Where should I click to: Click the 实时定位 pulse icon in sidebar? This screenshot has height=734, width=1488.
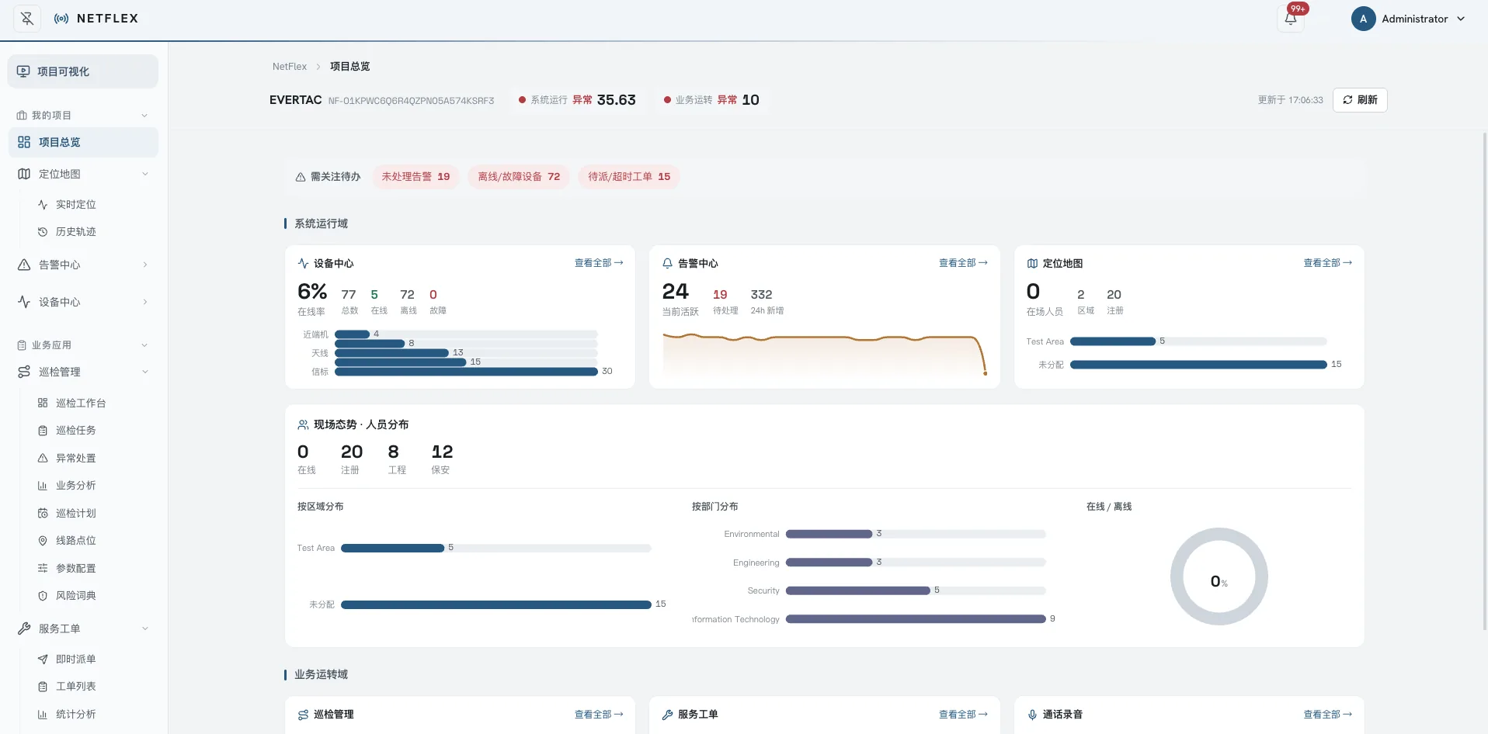click(x=43, y=205)
